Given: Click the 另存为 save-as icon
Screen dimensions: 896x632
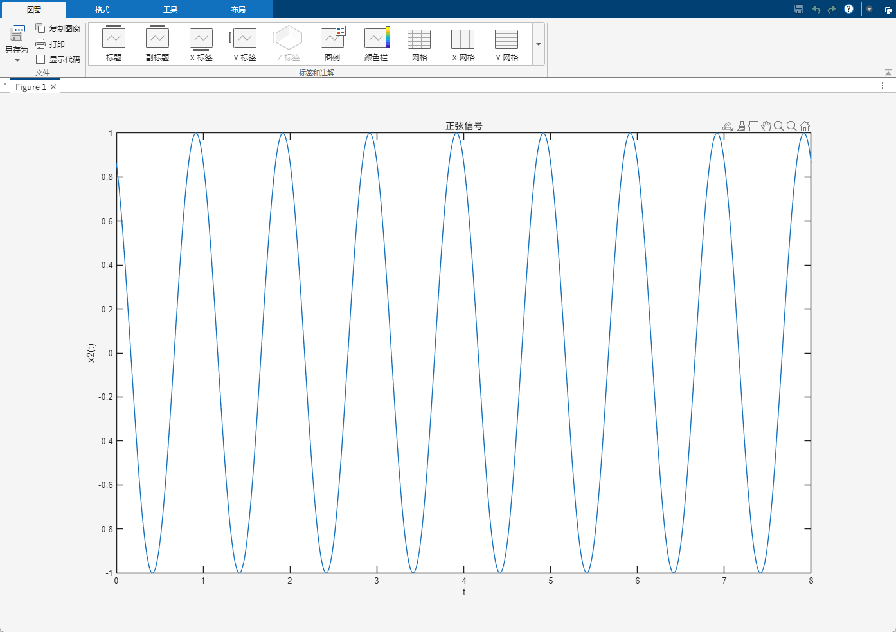Looking at the screenshot, I should pos(17,33).
